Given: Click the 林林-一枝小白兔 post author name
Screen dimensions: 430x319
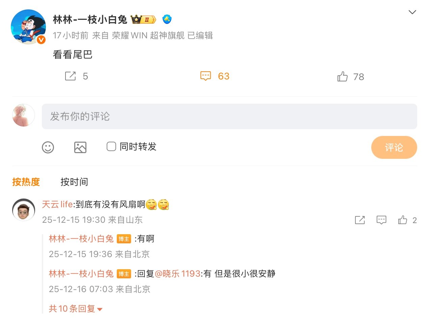Looking at the screenshot, I should point(90,20).
